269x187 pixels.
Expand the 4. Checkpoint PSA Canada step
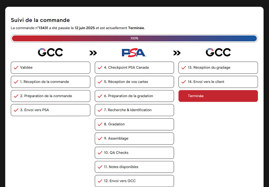tap(134, 68)
